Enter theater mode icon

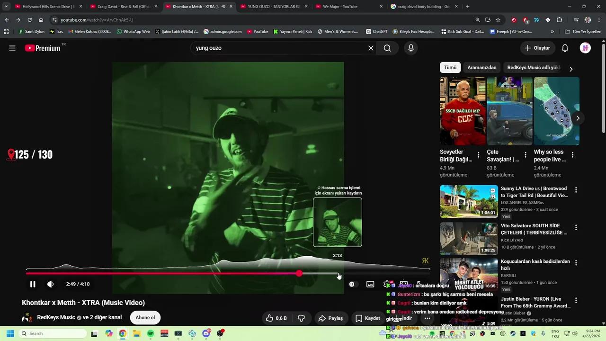pos(404,284)
